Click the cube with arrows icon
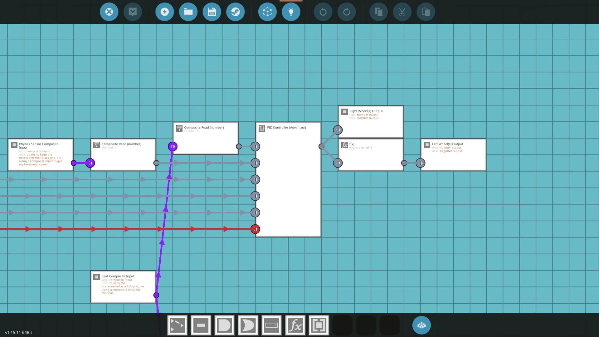This screenshot has width=599, height=337. (x=267, y=12)
